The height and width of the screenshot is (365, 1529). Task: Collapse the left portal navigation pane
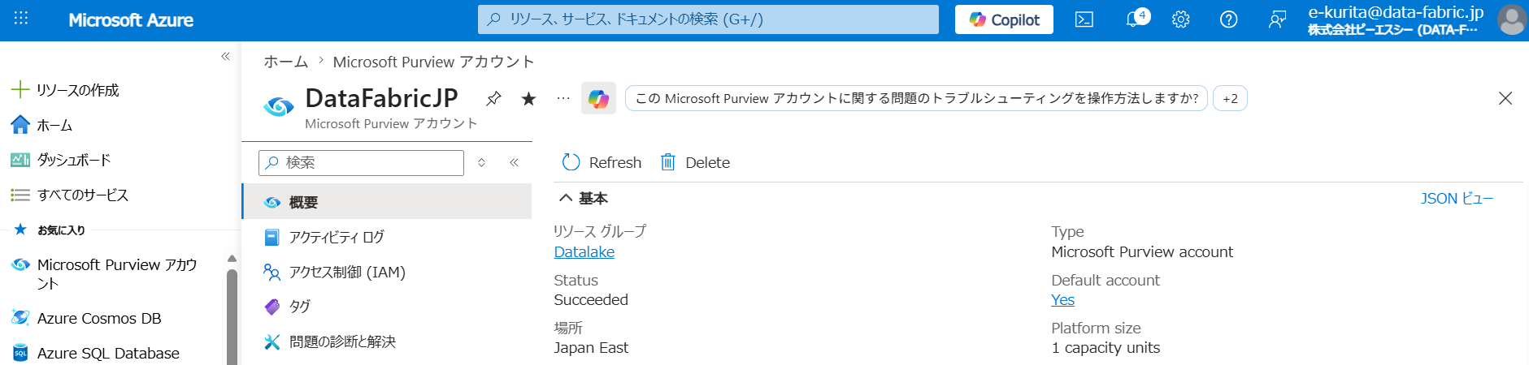[225, 56]
